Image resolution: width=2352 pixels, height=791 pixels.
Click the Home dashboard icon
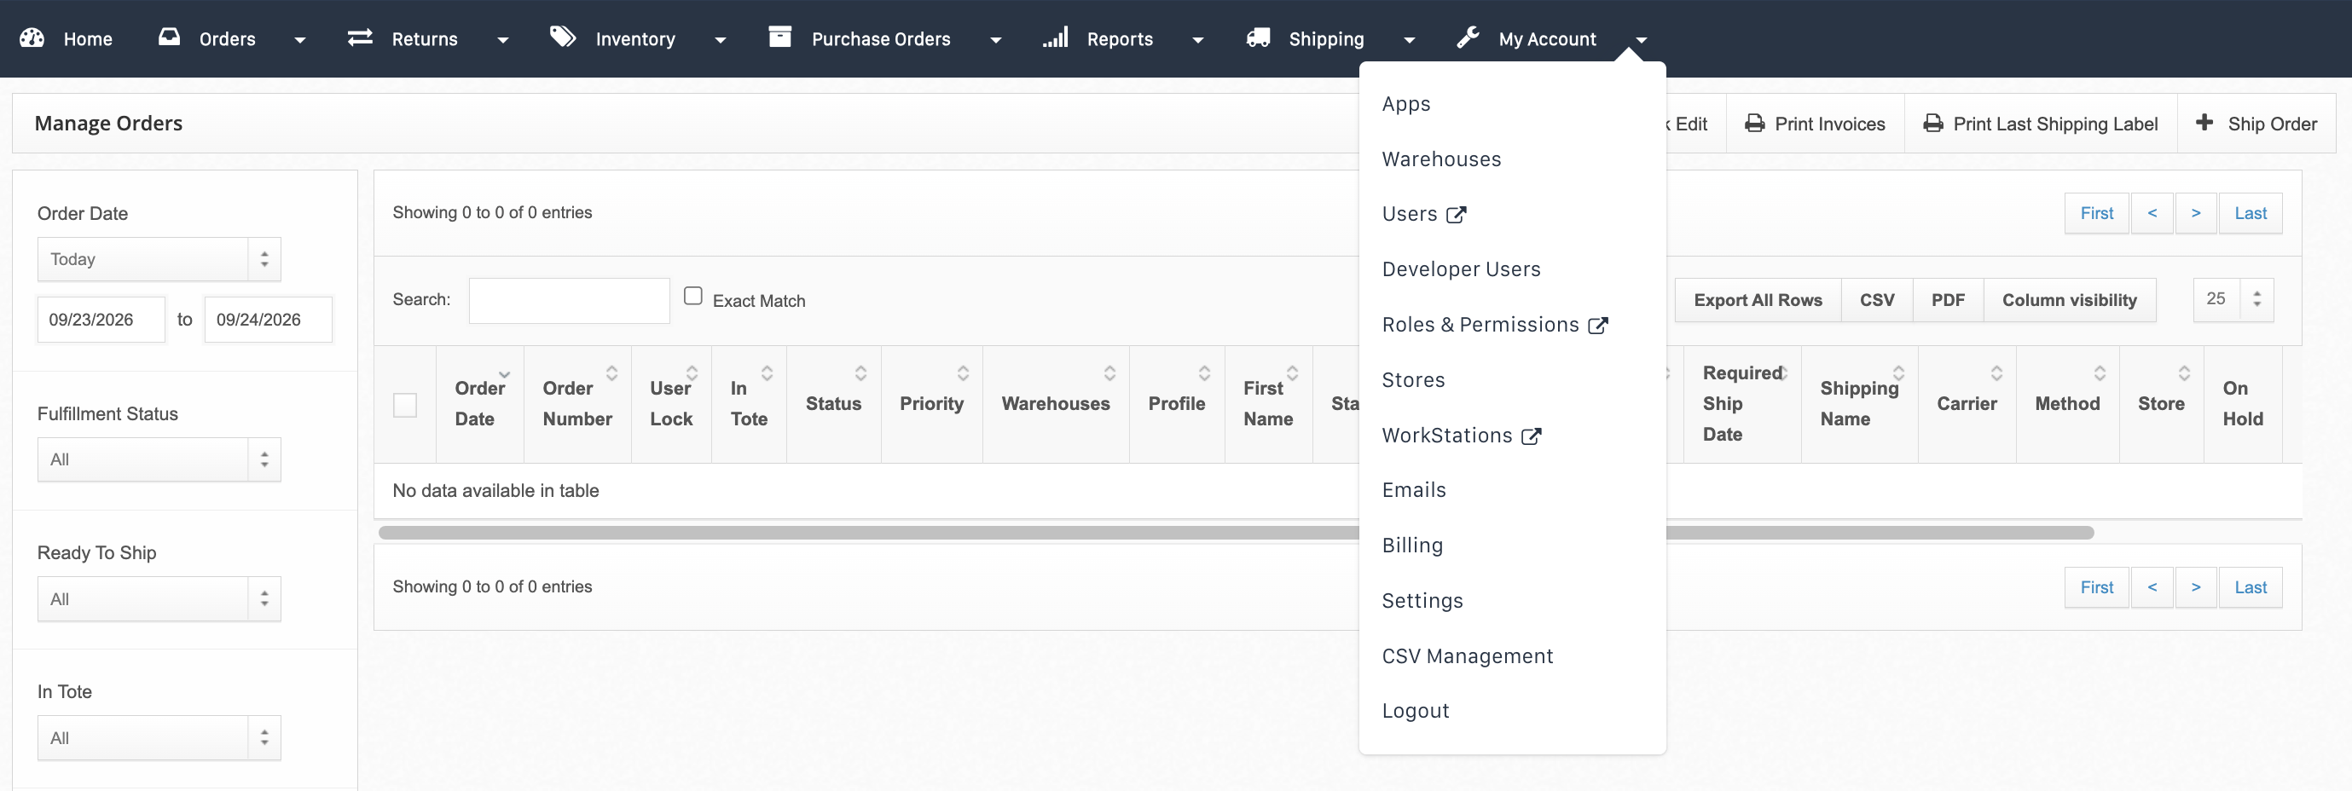(x=32, y=38)
